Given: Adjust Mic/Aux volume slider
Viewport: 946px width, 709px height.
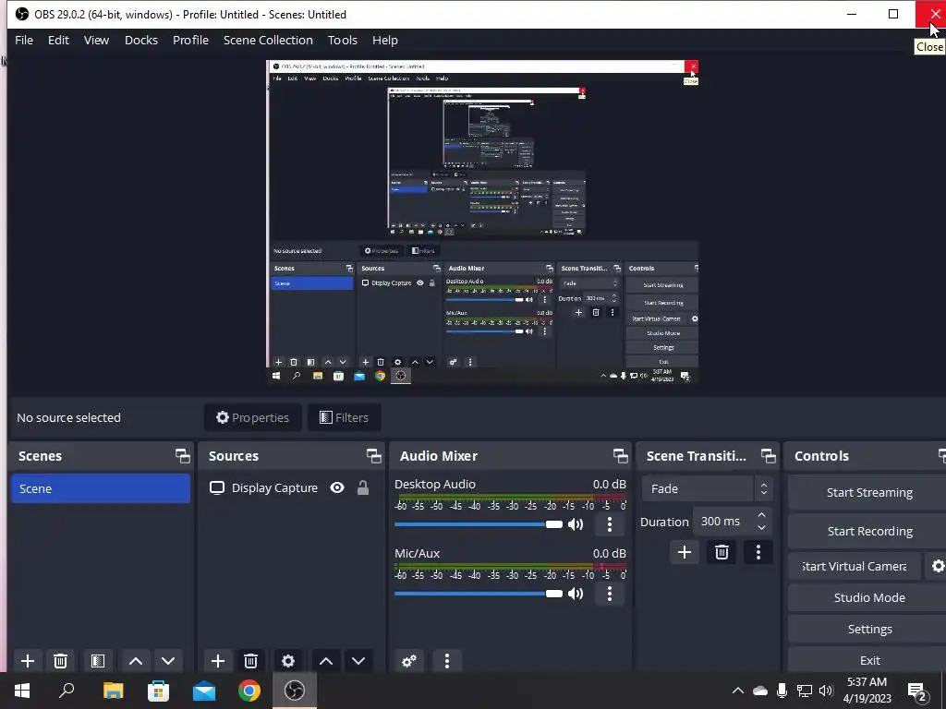Looking at the screenshot, I should 478,594.
